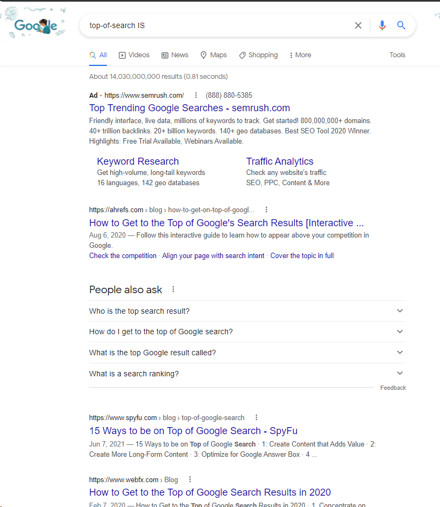This screenshot has width=440, height=507.
Task: Follow the 'Check the competition' link
Action: [x=123, y=256]
